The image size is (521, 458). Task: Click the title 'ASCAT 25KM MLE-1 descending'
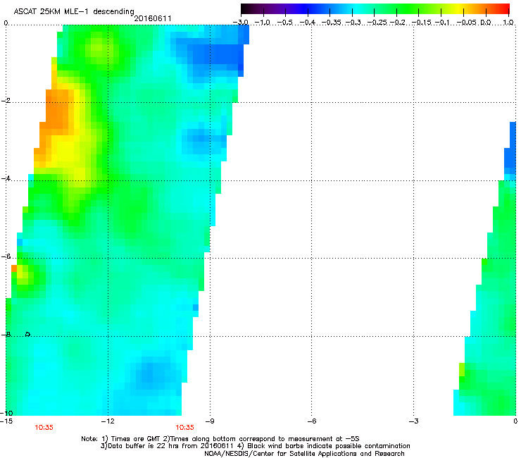[74, 11]
